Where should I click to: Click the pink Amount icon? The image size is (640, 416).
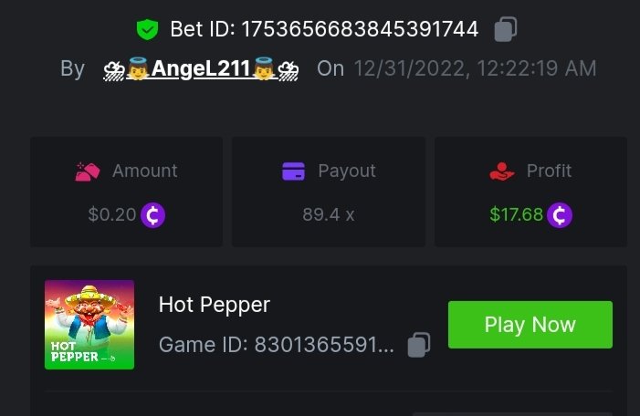[88, 172]
